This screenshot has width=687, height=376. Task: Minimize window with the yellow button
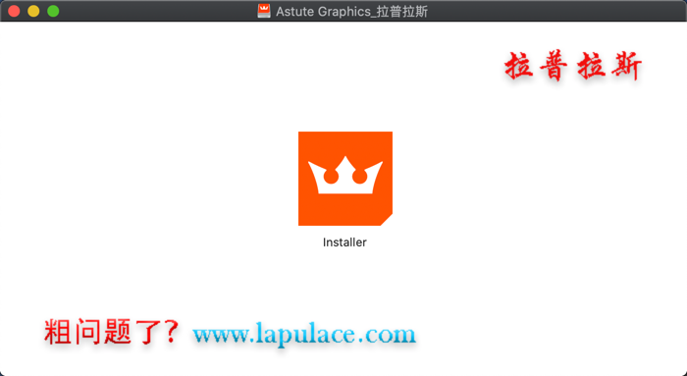(33, 11)
